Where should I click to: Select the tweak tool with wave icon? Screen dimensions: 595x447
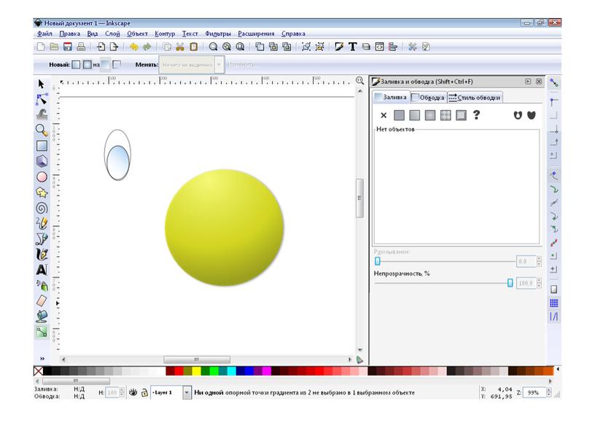(42, 114)
